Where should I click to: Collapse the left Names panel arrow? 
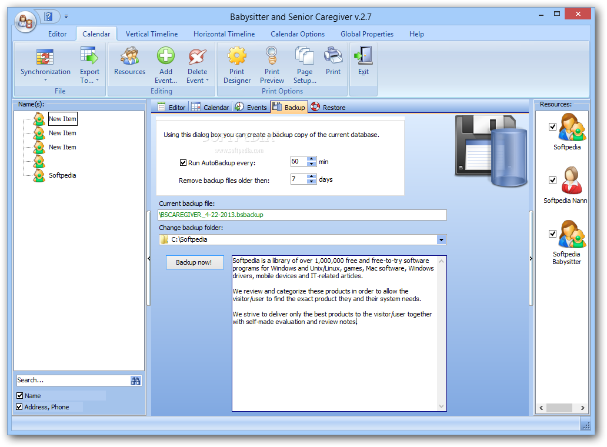coord(149,258)
